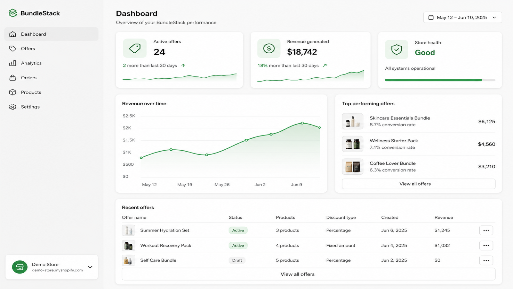The height and width of the screenshot is (289, 513).
Task: Click the BundleStack logo icon
Action: [x=13, y=13]
